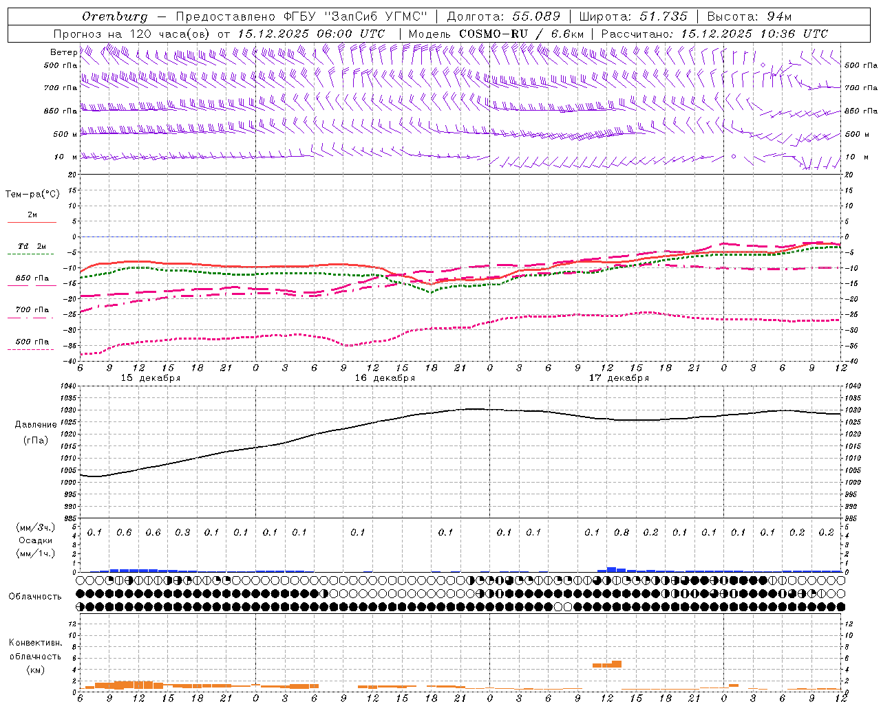Click the Orenburg station title

114,16
